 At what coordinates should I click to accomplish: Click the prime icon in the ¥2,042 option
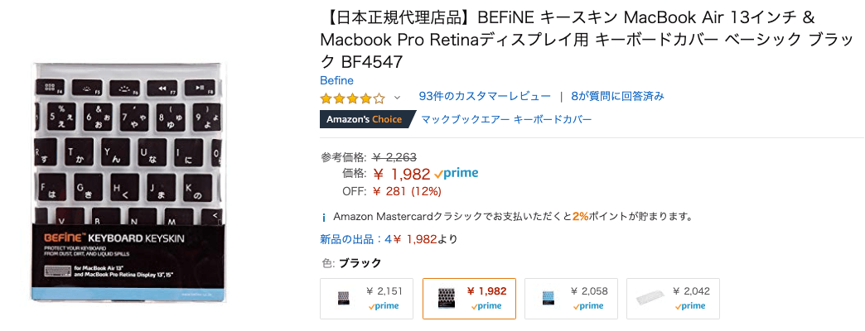coord(688,306)
